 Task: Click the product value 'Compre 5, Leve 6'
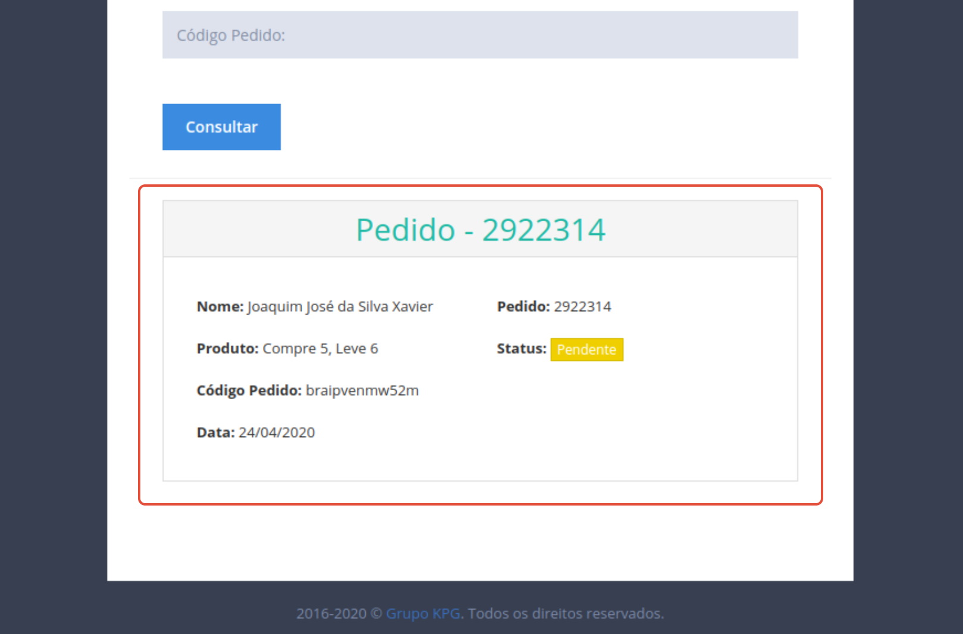pos(321,349)
